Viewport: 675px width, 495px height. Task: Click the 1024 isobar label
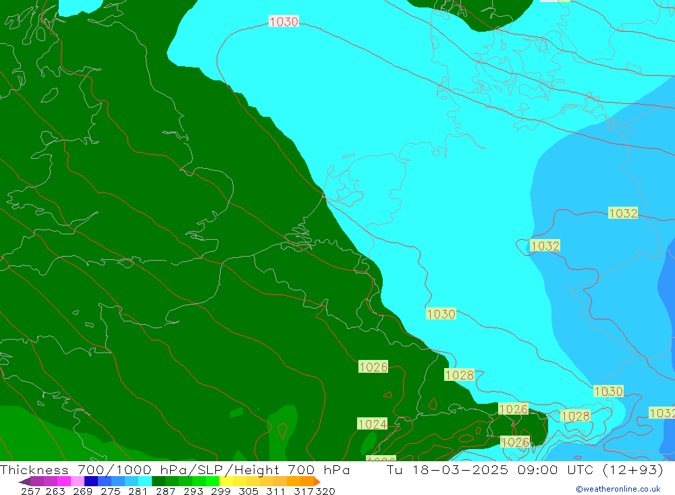tap(373, 424)
